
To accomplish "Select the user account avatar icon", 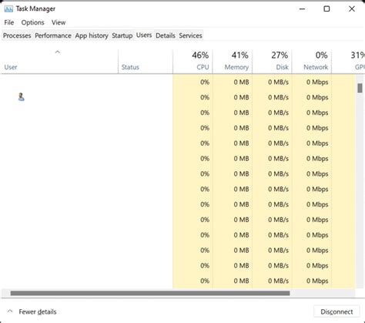I will 22,97.
